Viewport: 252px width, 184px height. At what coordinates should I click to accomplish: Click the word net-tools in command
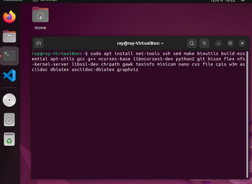click(x=148, y=54)
